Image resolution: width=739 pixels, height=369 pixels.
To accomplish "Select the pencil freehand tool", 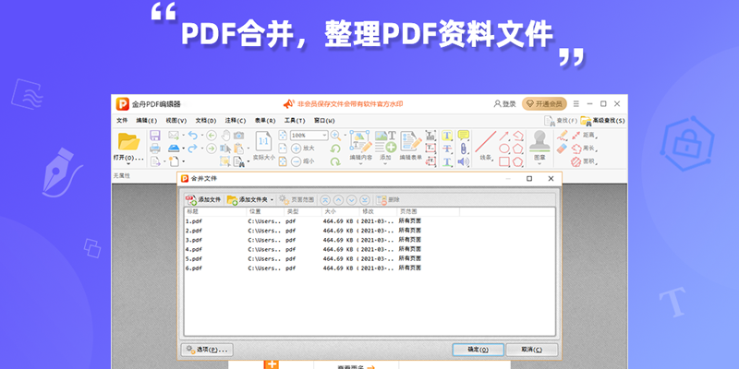I will (x=562, y=136).
